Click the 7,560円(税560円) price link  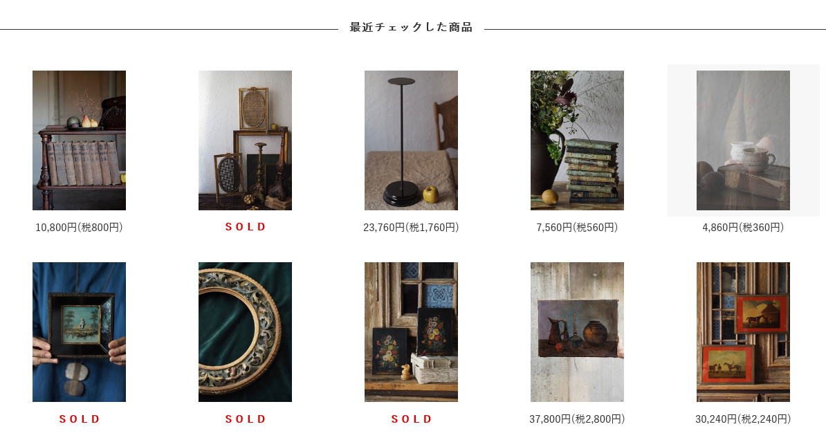577,227
